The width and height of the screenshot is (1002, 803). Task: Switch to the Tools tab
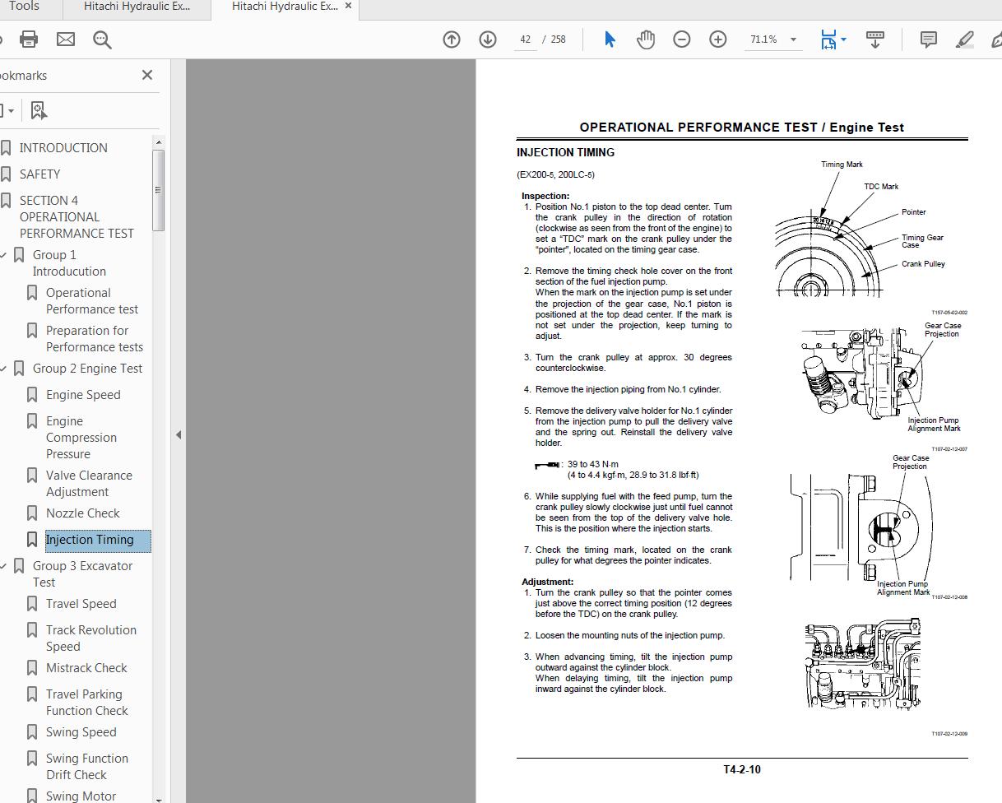point(25,7)
